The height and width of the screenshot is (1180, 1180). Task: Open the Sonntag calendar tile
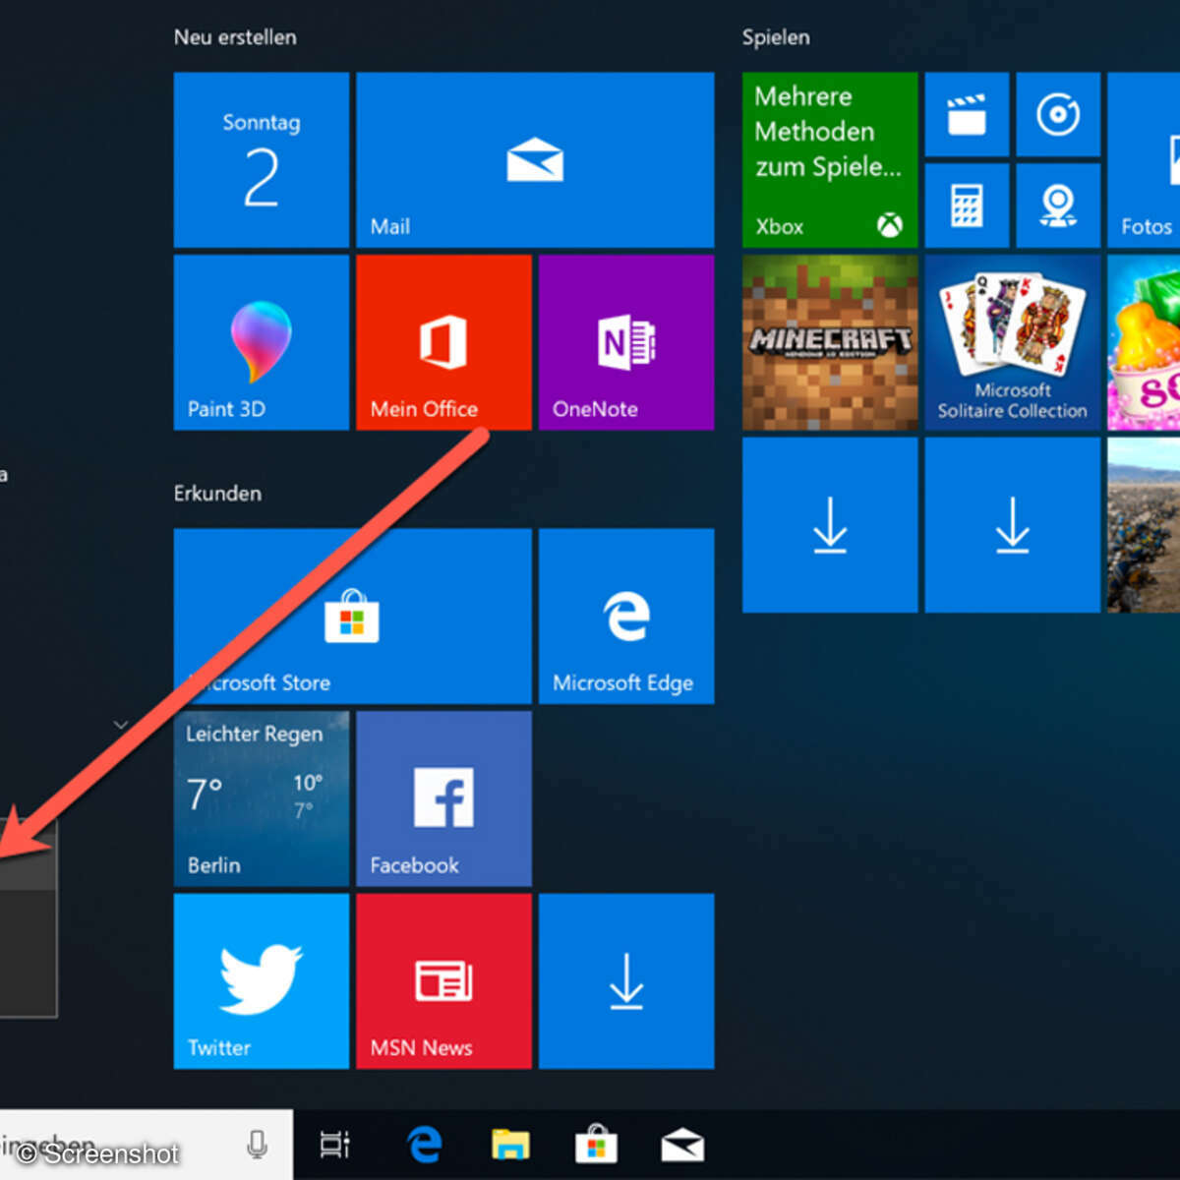[x=261, y=160]
